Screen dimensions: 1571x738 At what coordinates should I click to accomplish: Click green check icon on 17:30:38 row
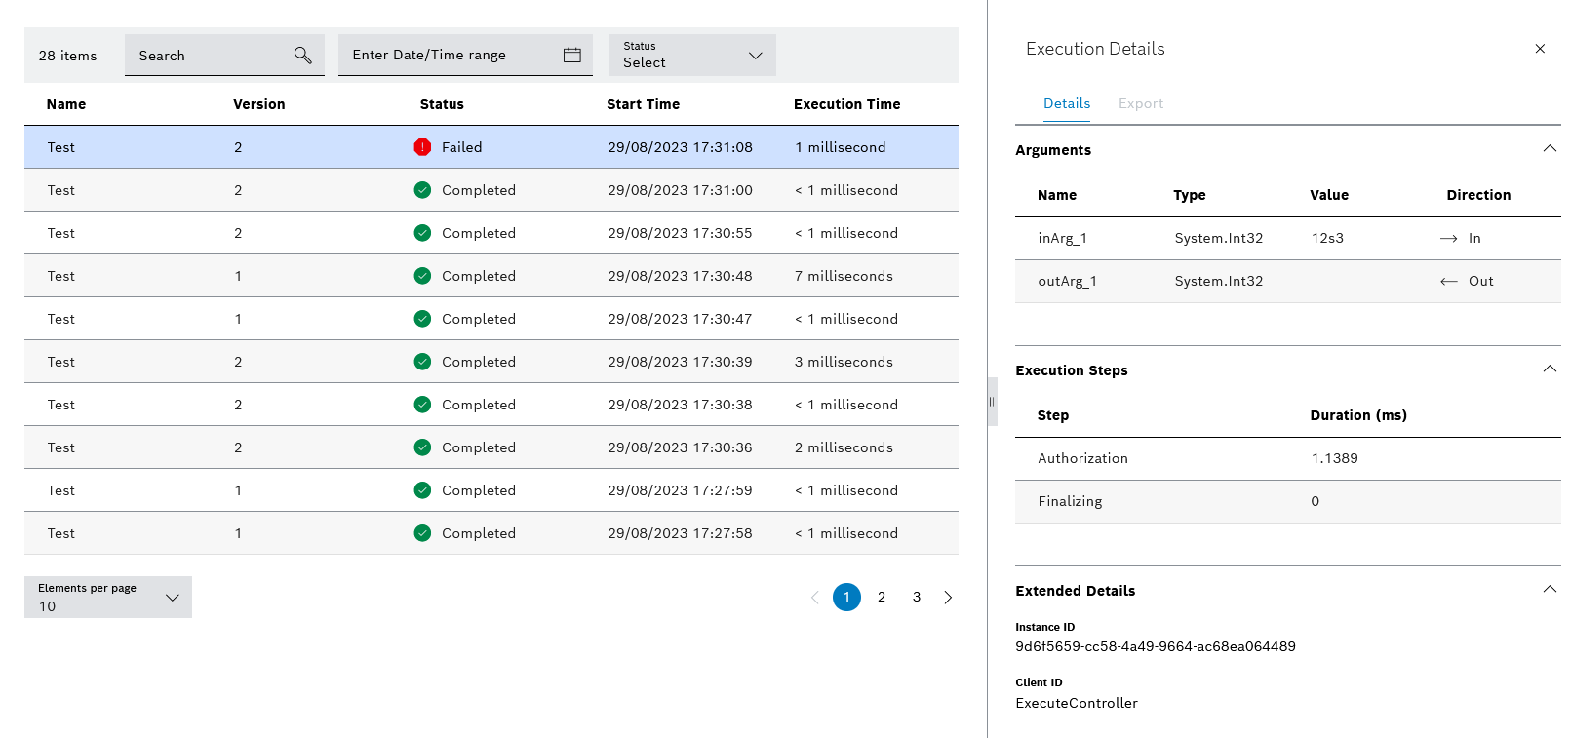click(422, 405)
